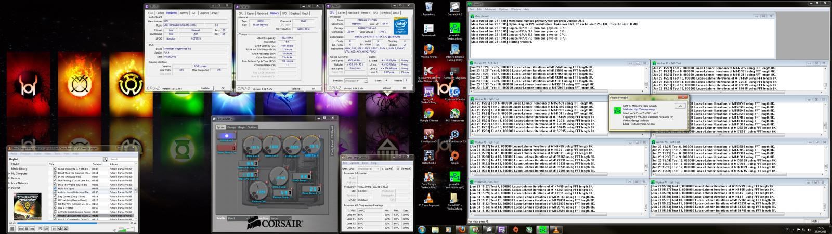
Task: Select the Mozilla Firefox desktop icon
Action: click(428, 50)
